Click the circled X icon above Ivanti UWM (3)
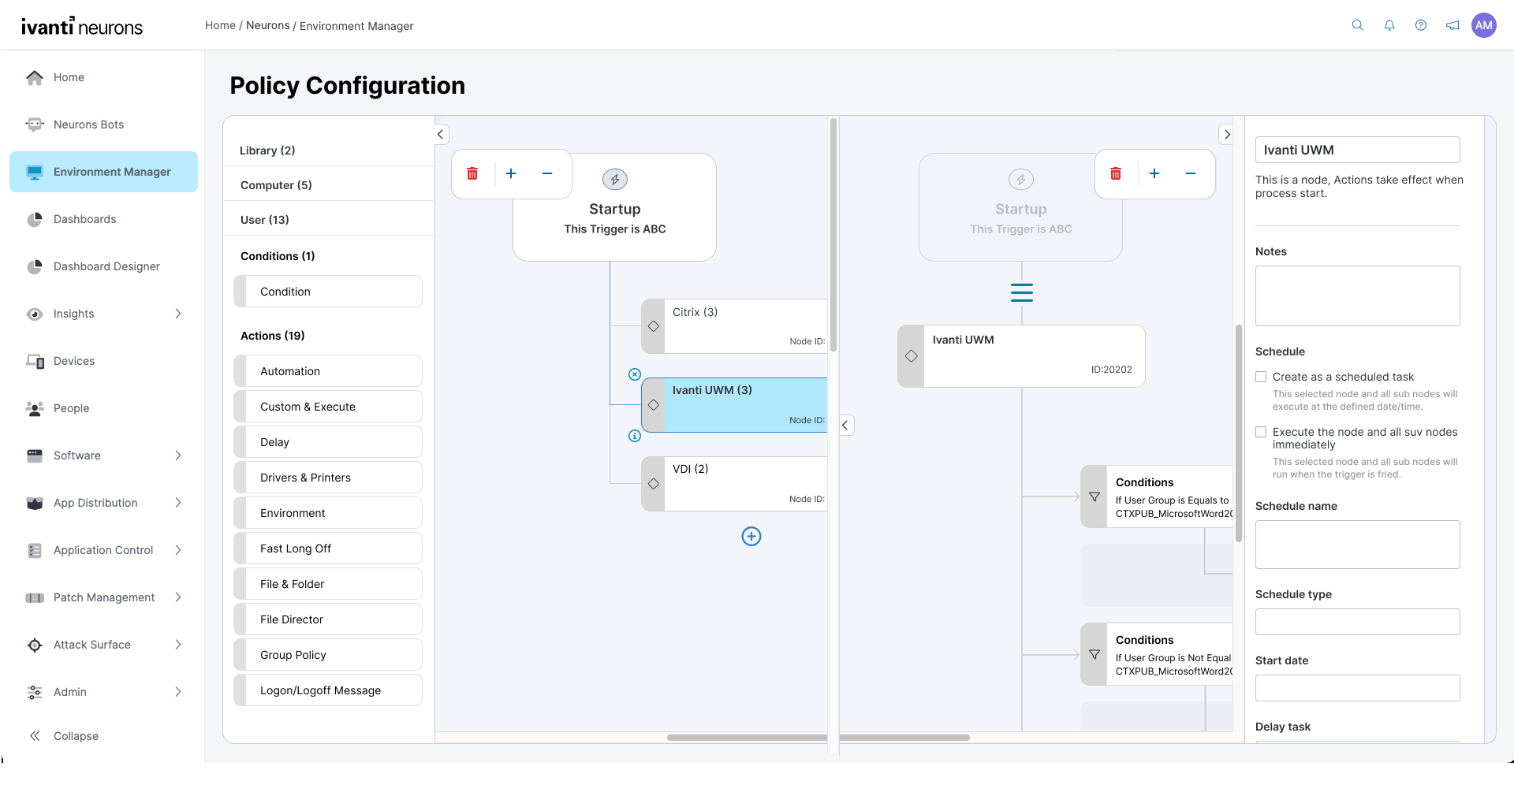 click(x=635, y=374)
